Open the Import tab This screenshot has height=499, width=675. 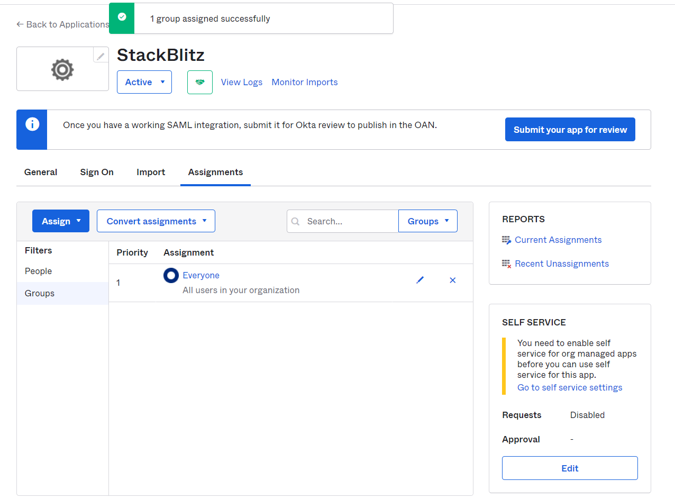tap(151, 172)
